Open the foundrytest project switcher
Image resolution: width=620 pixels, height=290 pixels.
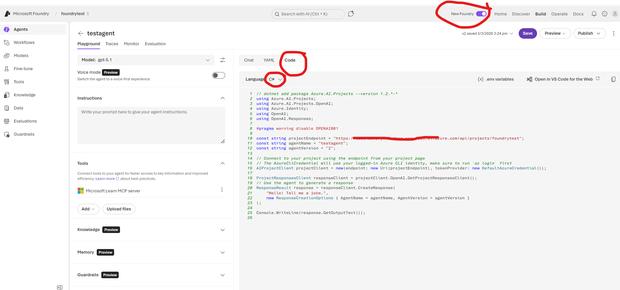point(75,14)
